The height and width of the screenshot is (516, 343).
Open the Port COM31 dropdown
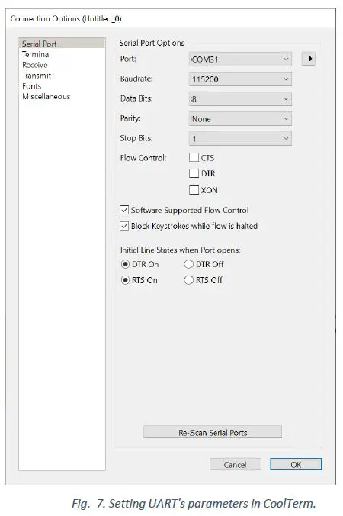pyautogui.click(x=240, y=60)
